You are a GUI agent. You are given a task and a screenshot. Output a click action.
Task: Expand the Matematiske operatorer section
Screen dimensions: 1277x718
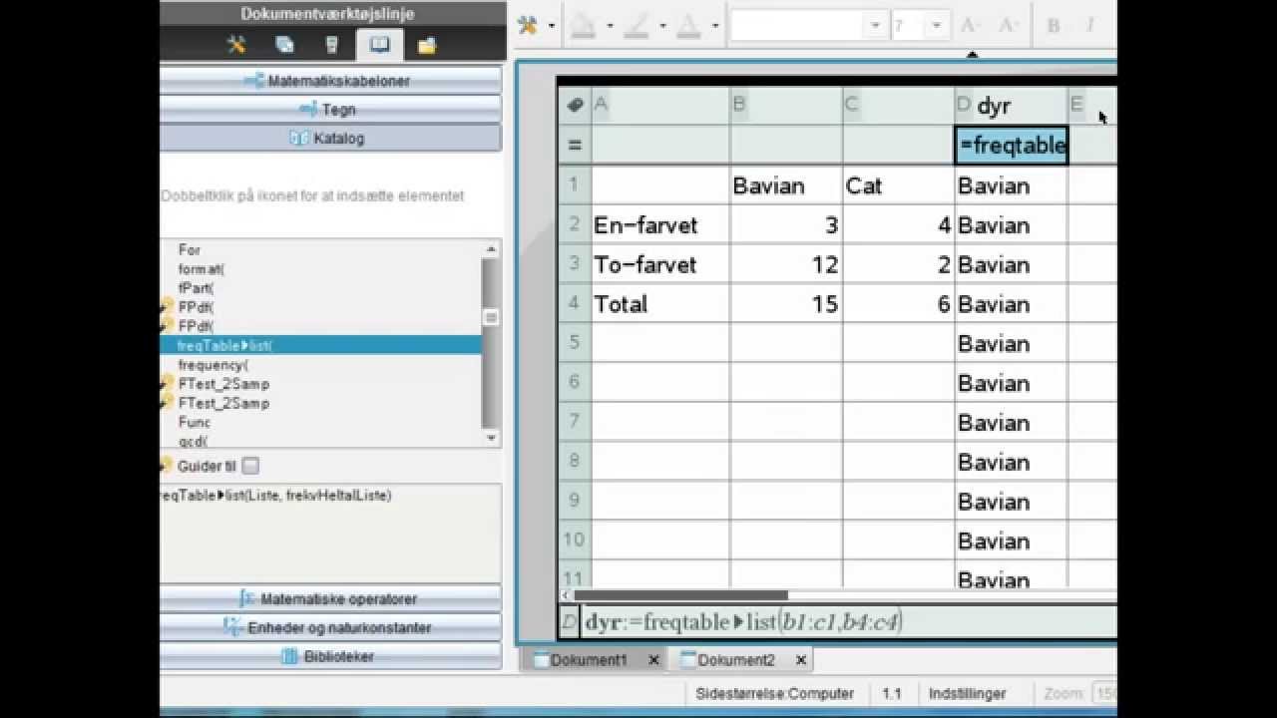330,599
